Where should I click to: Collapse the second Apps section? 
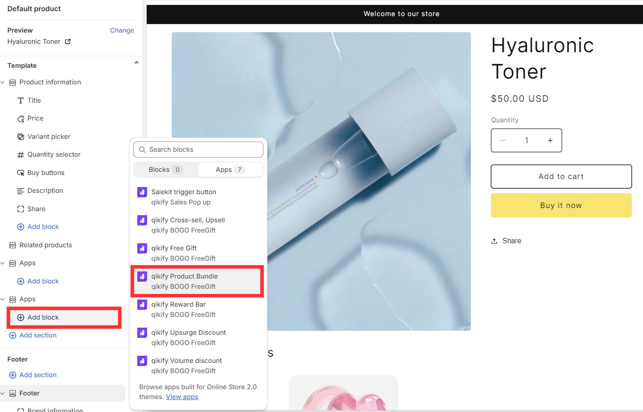pos(3,300)
